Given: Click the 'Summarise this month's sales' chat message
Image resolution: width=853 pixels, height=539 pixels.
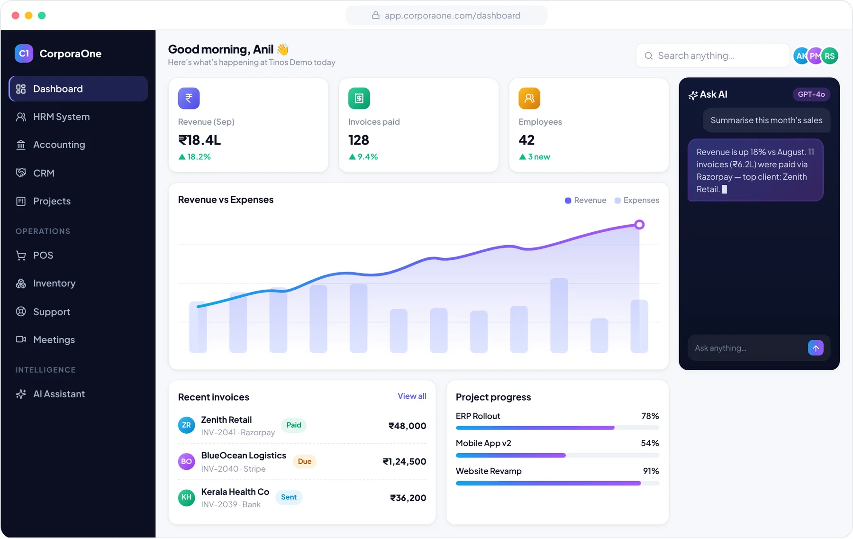Looking at the screenshot, I should click(766, 120).
